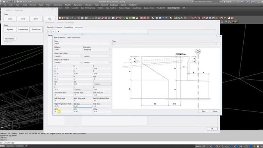The image size is (263, 148).
Task: Switch to the Columns tab
Action: click(59, 27)
